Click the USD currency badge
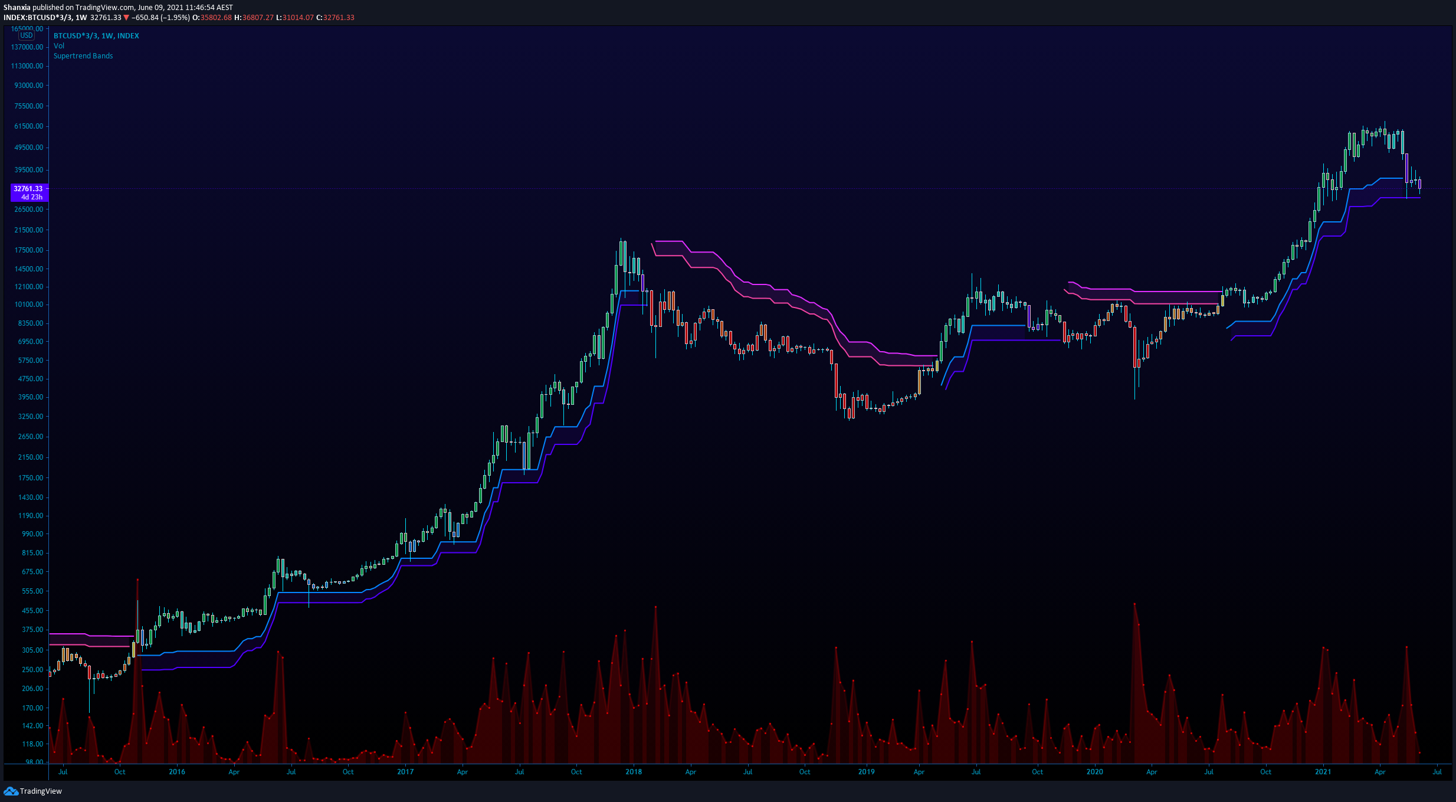This screenshot has height=802, width=1456. [x=27, y=35]
